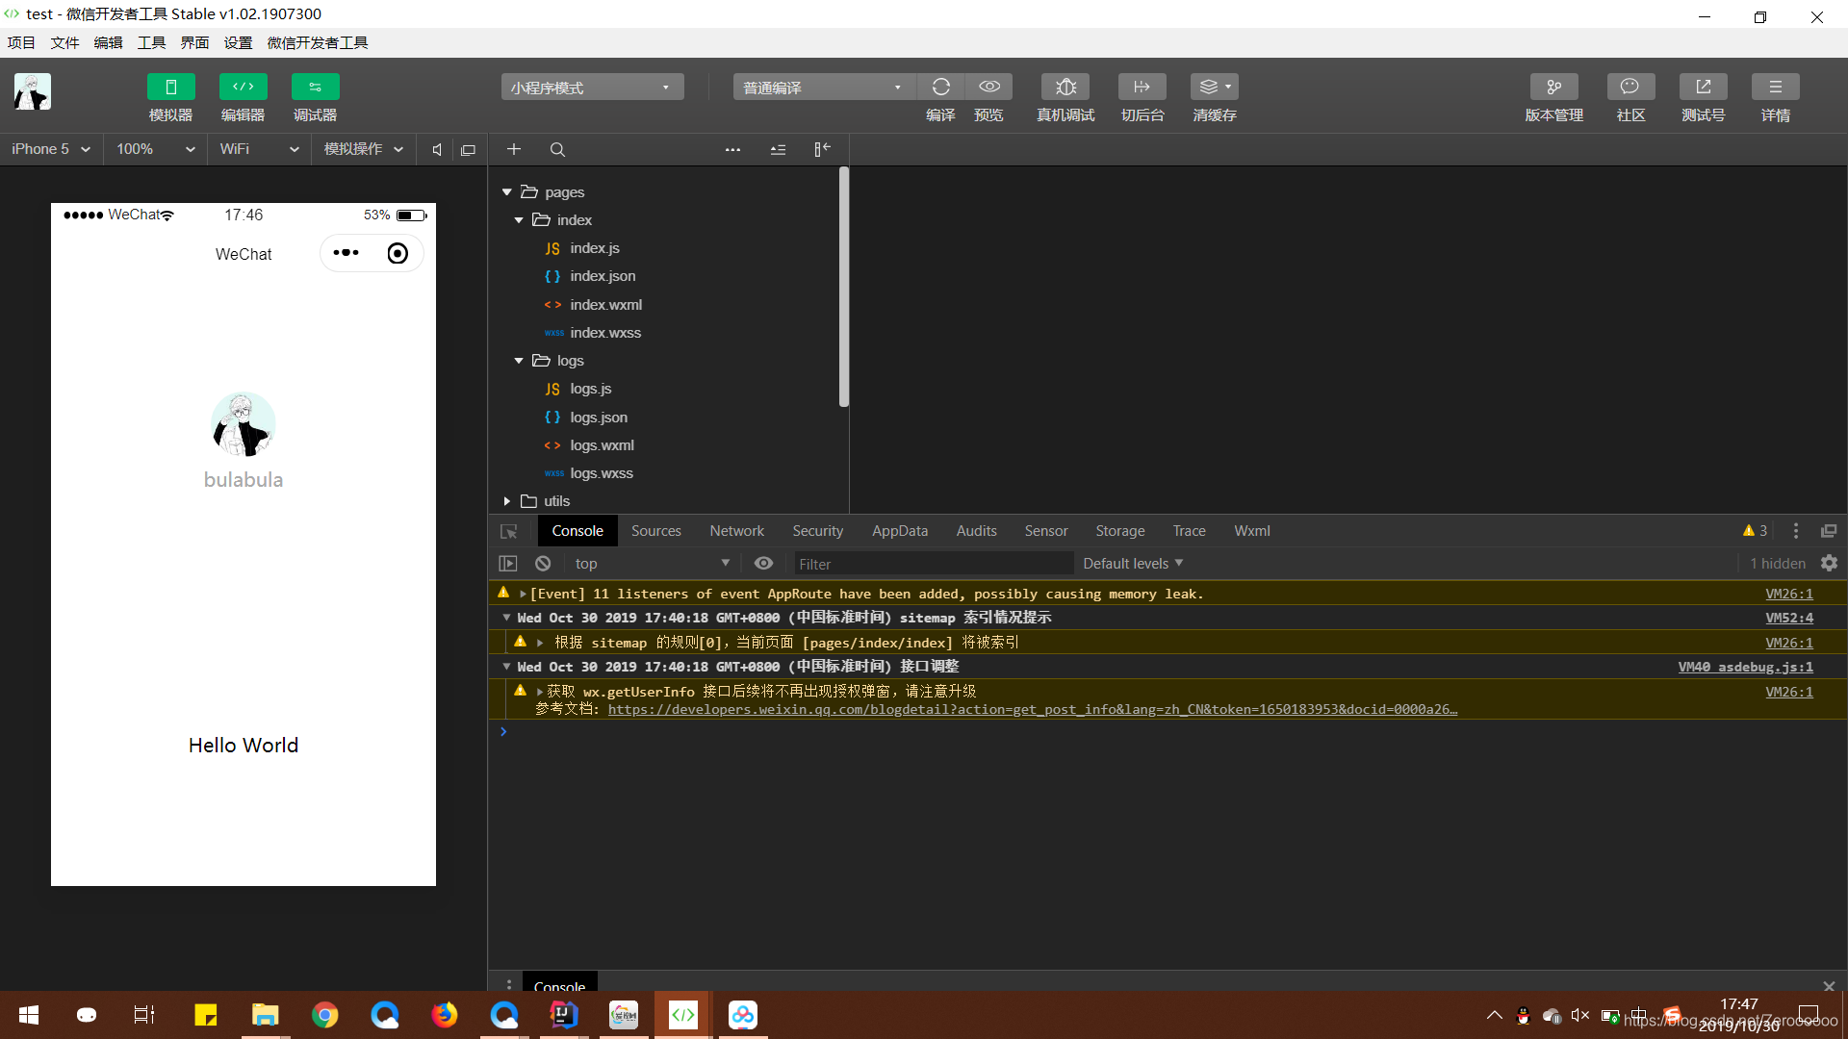The width and height of the screenshot is (1848, 1039).
Task: Click the console Filter input field
Action: (x=930, y=564)
